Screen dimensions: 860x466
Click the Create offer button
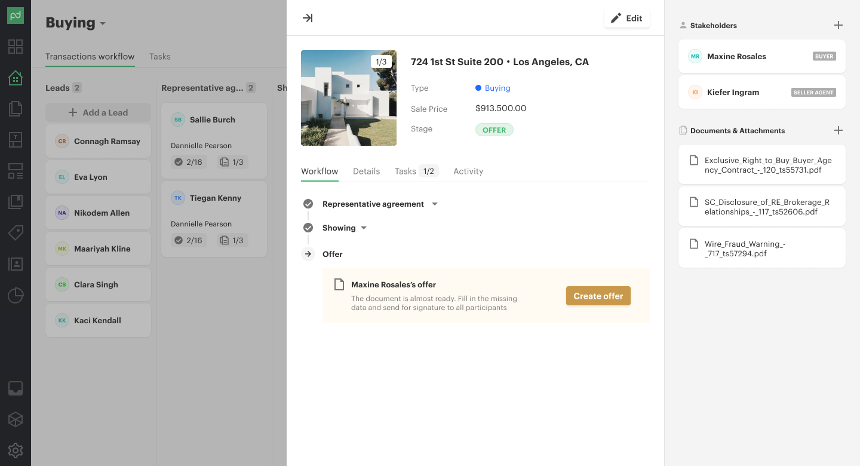[x=598, y=296]
